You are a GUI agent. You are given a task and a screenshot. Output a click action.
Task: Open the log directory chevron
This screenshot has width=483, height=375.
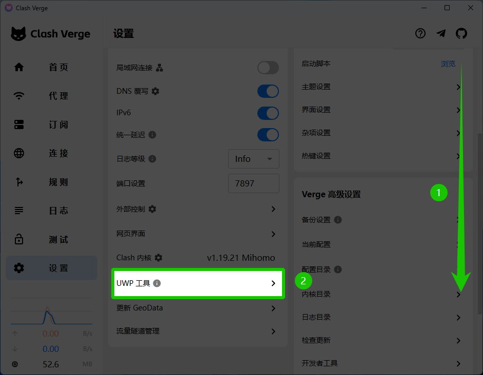pos(458,318)
